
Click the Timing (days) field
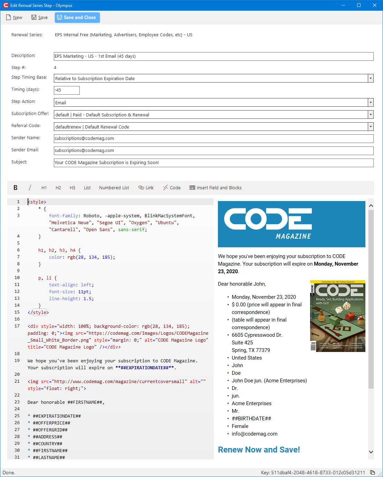tap(67, 90)
